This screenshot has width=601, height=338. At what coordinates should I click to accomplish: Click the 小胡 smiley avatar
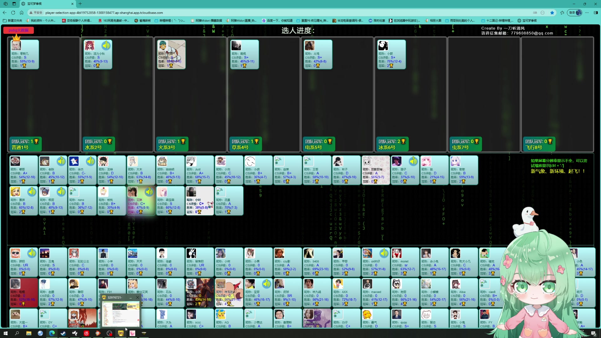click(250, 161)
